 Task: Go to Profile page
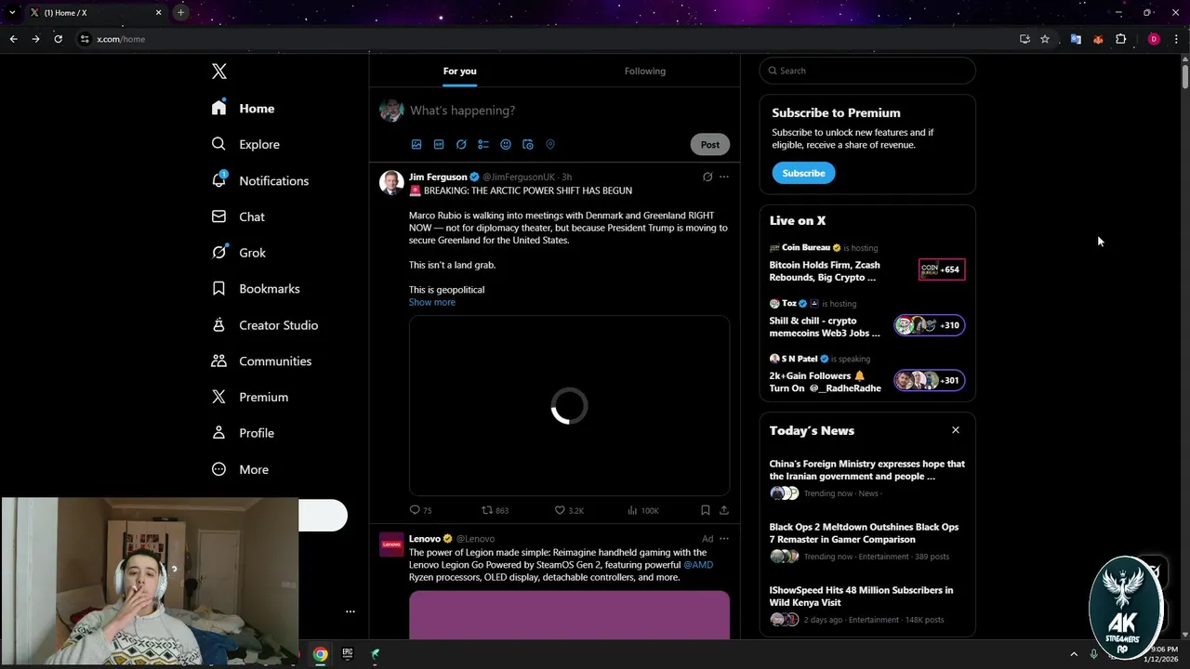pos(243,433)
